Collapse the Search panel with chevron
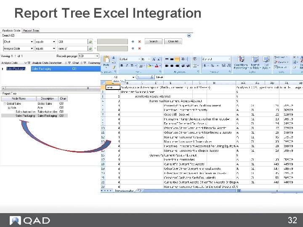Viewport: 303px width, 227px height. tap(189, 35)
